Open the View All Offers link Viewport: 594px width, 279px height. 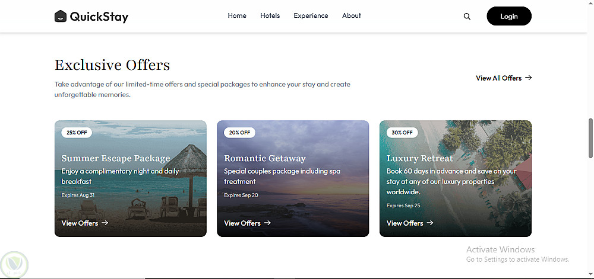[498, 78]
